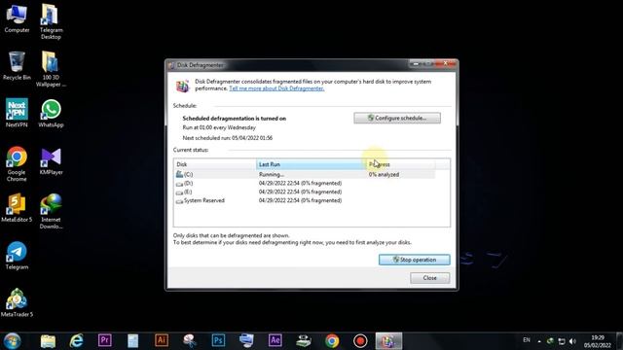
Task: Open Adobe Illustrator from the taskbar
Action: pyautogui.click(x=162, y=340)
